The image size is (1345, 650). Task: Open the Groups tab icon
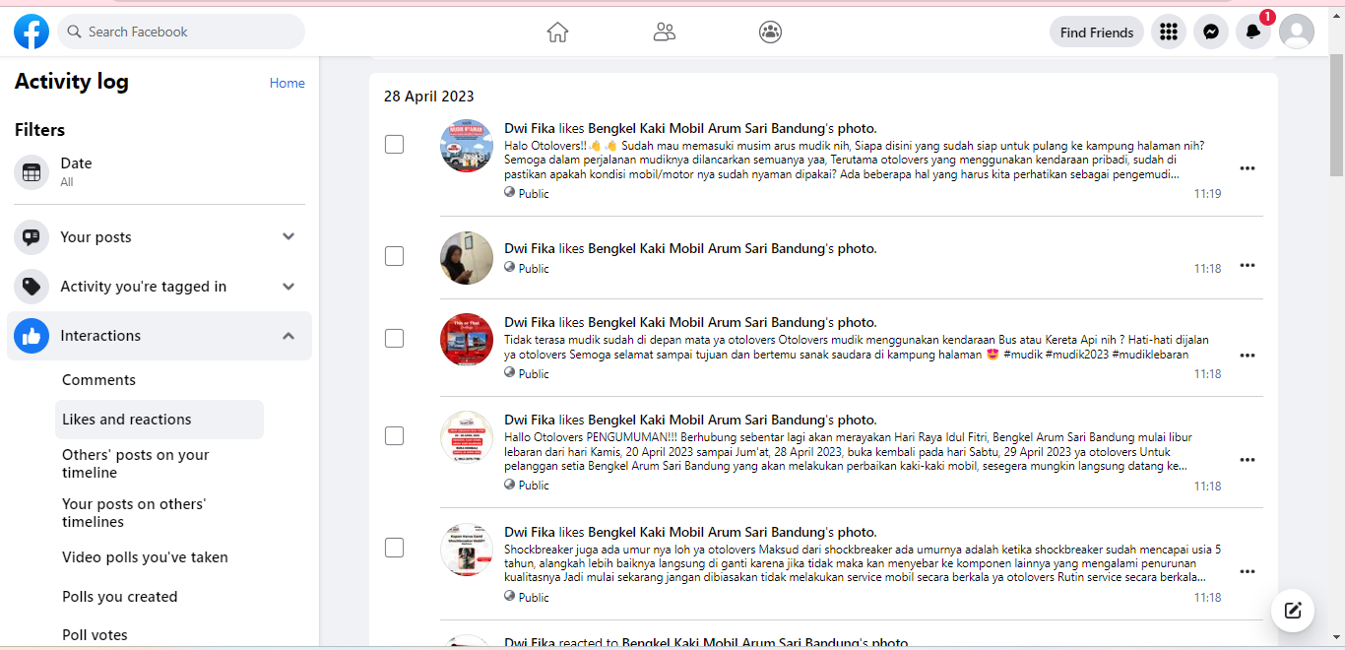click(771, 32)
